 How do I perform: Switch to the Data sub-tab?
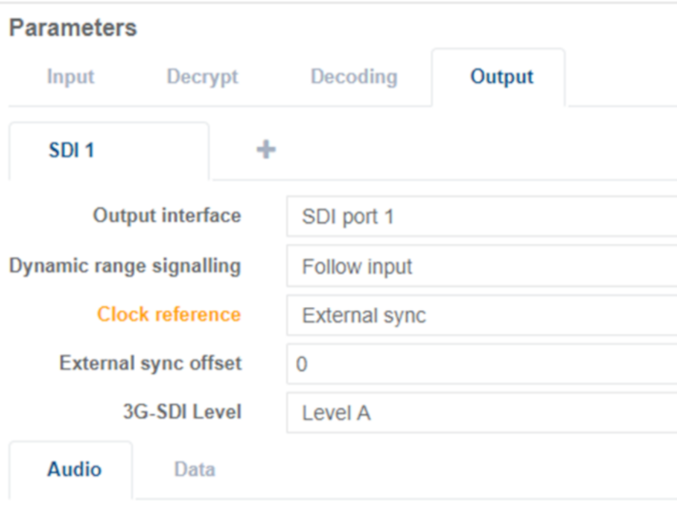194,468
